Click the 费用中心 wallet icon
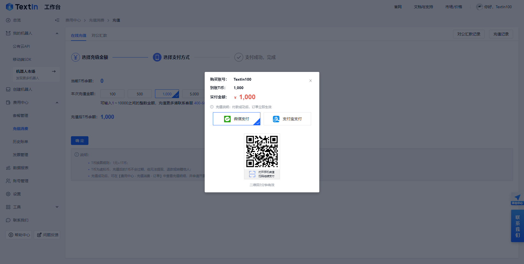The height and width of the screenshot is (264, 524). click(8, 102)
